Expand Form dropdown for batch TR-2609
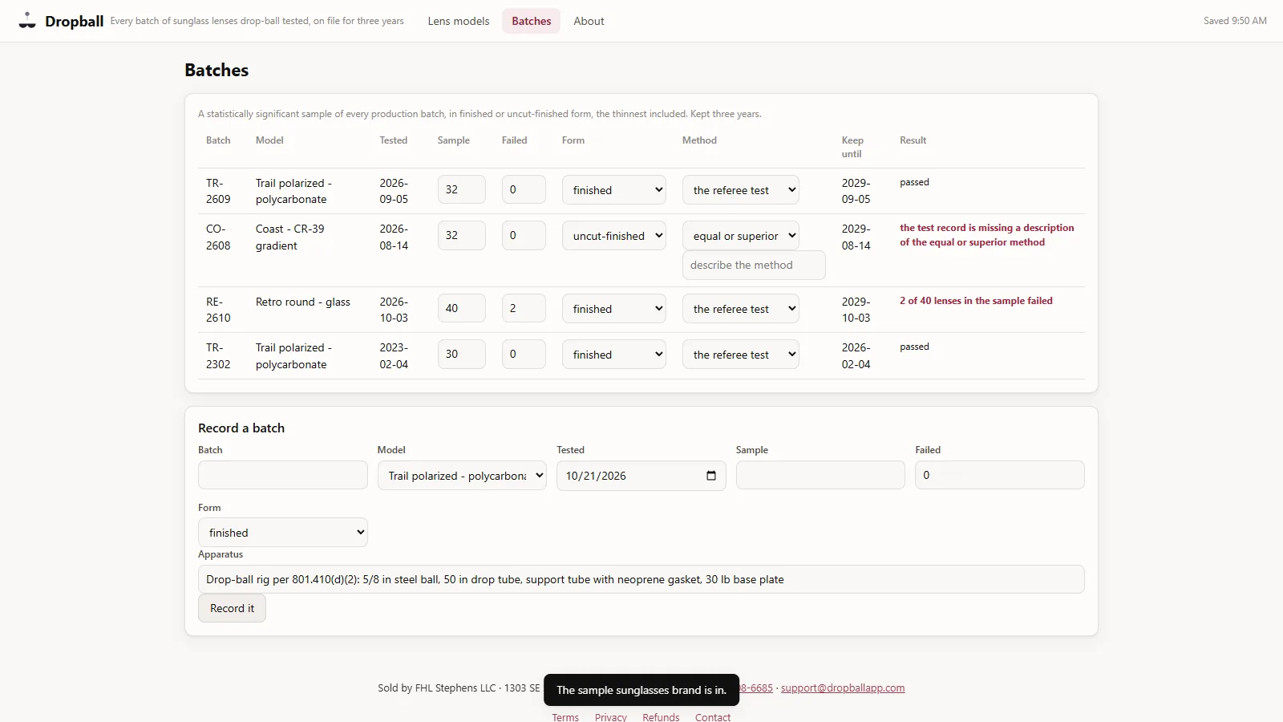The width and height of the screenshot is (1283, 722). (614, 190)
